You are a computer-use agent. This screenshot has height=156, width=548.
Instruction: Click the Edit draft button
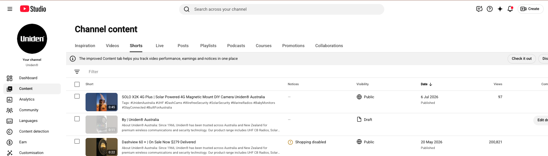tap(541, 120)
